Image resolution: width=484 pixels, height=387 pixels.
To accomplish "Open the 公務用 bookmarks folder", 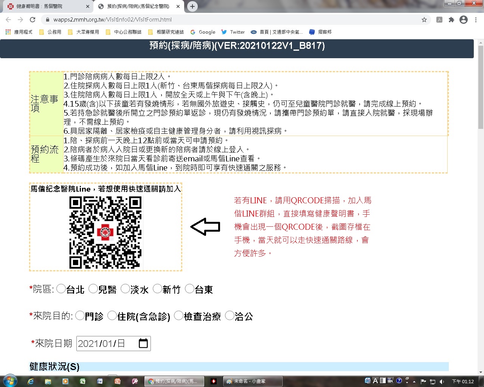I will coord(50,32).
